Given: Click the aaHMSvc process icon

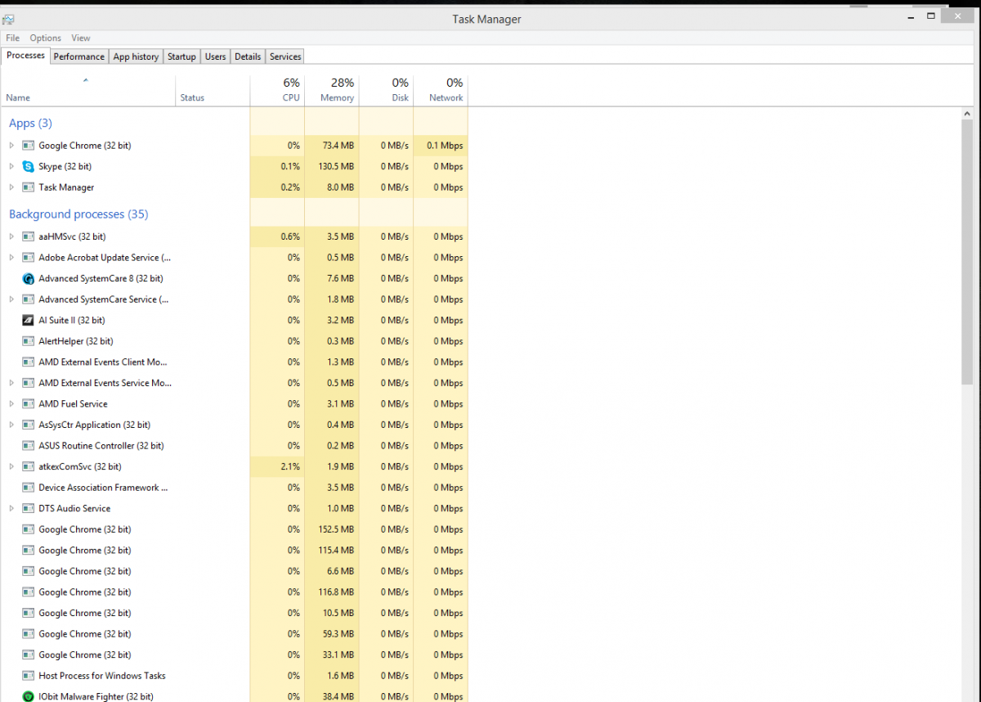Looking at the screenshot, I should tap(28, 236).
